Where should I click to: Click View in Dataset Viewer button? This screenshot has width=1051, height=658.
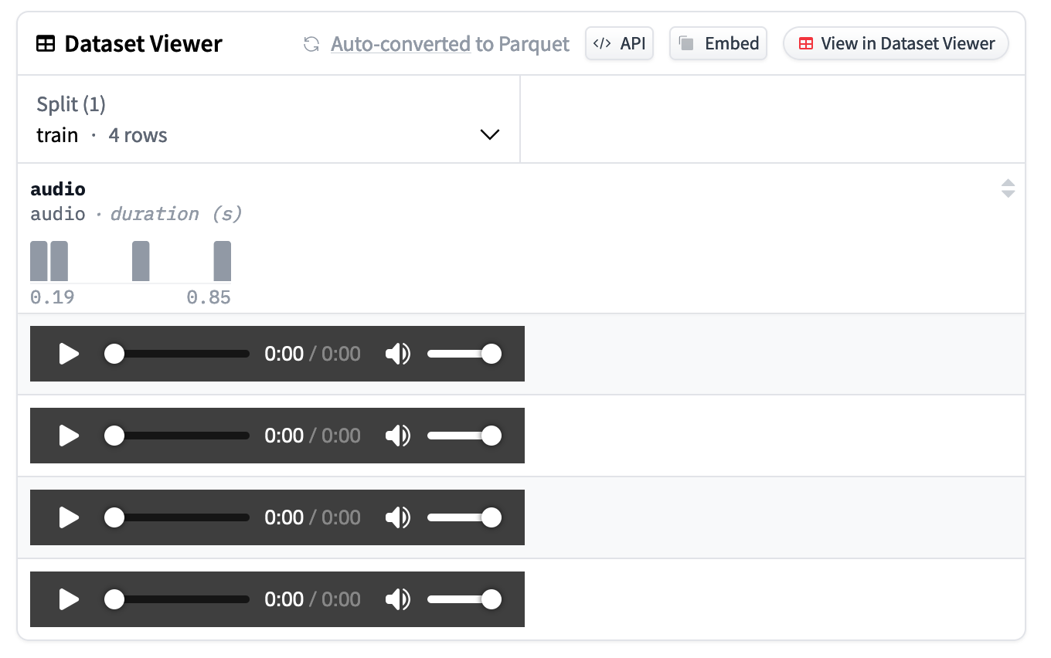click(x=896, y=44)
